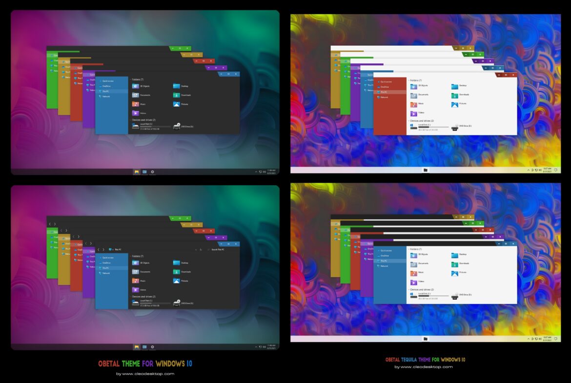Open Settings via the taskbar gear icon

coord(153,171)
